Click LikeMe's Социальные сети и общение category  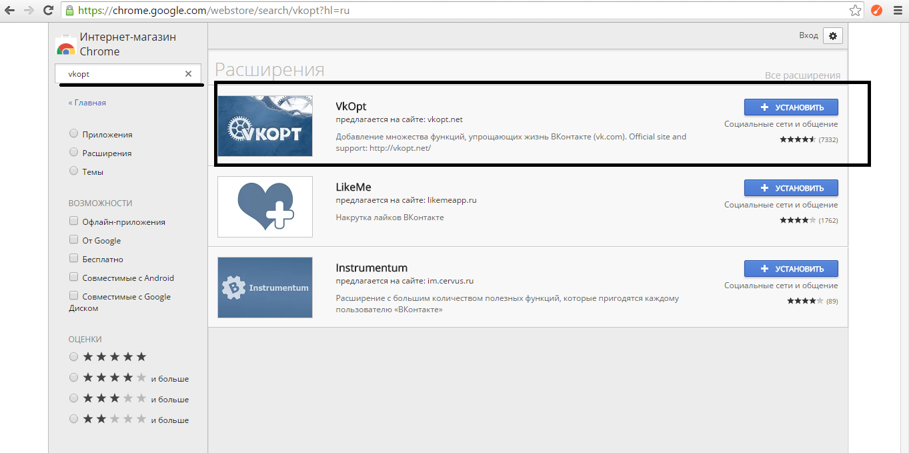coord(781,205)
